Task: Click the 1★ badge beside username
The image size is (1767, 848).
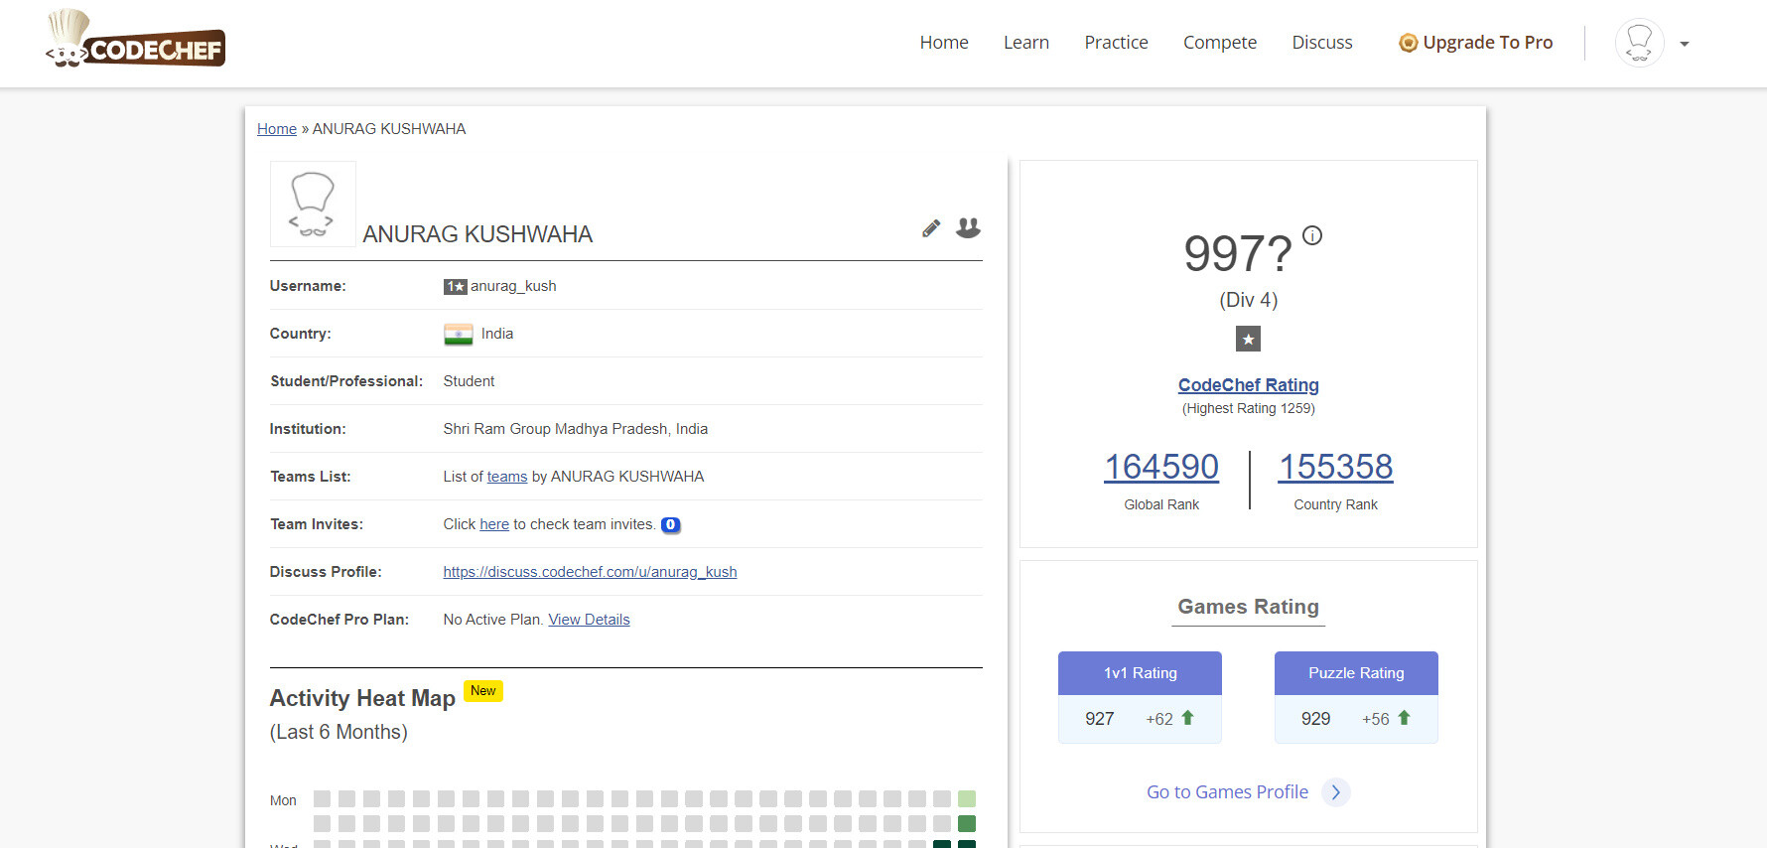Action: pos(455,287)
